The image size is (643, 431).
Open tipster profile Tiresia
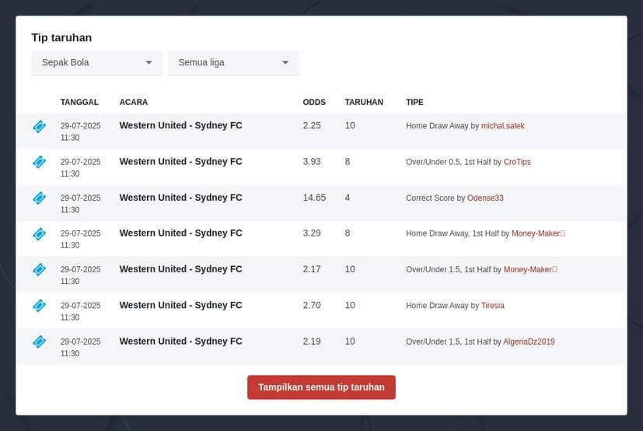pos(492,306)
